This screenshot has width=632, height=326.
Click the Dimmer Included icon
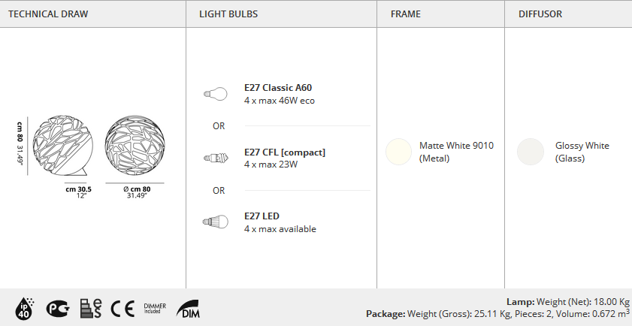(155, 309)
